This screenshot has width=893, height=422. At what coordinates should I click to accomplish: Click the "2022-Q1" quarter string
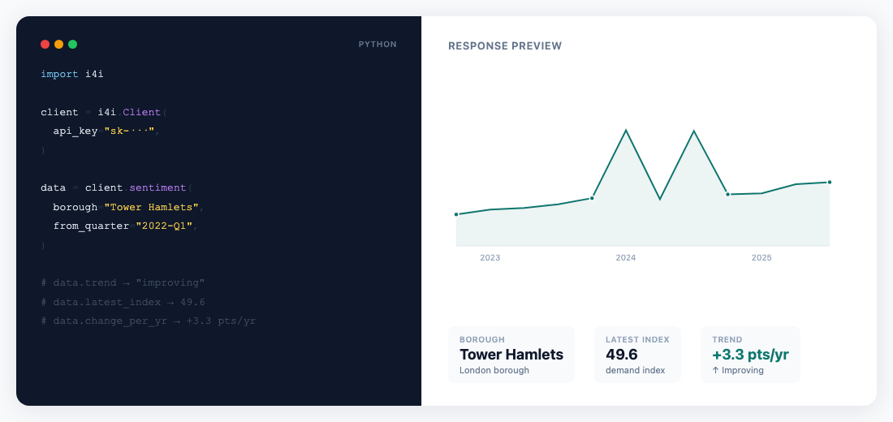(x=165, y=226)
